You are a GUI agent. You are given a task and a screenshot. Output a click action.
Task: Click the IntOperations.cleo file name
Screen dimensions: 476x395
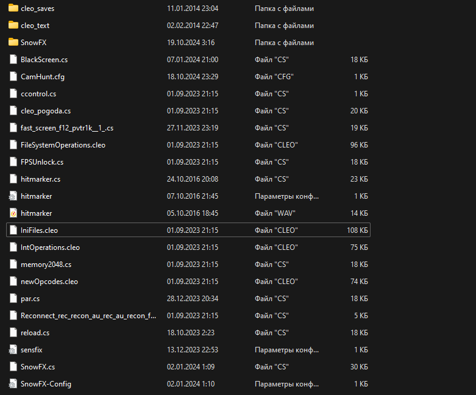coord(50,247)
